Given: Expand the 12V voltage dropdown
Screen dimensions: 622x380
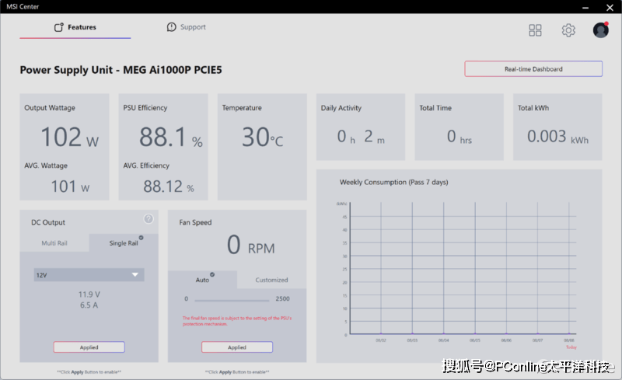Looking at the screenshot, I should pyautogui.click(x=89, y=274).
